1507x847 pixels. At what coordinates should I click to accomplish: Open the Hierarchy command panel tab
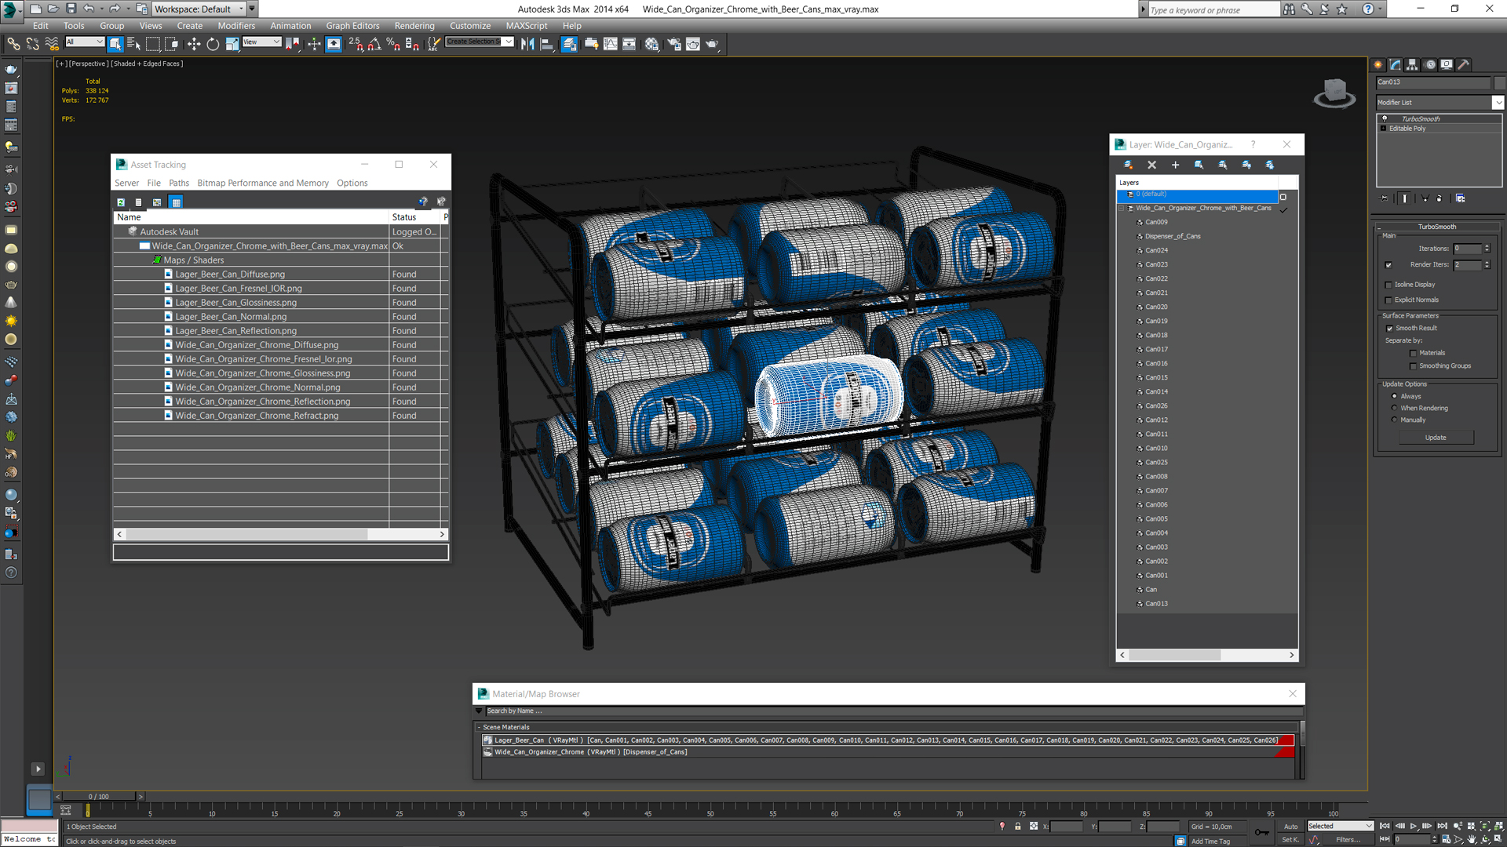(1412, 65)
